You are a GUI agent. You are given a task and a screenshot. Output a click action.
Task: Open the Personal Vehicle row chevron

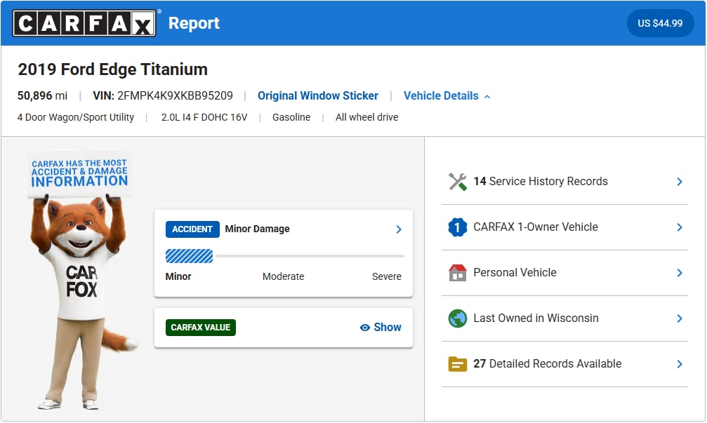point(680,273)
